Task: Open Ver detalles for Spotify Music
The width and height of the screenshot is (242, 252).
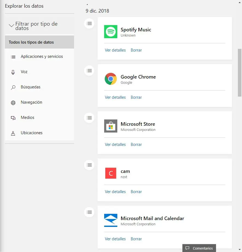Action: pyautogui.click(x=115, y=50)
